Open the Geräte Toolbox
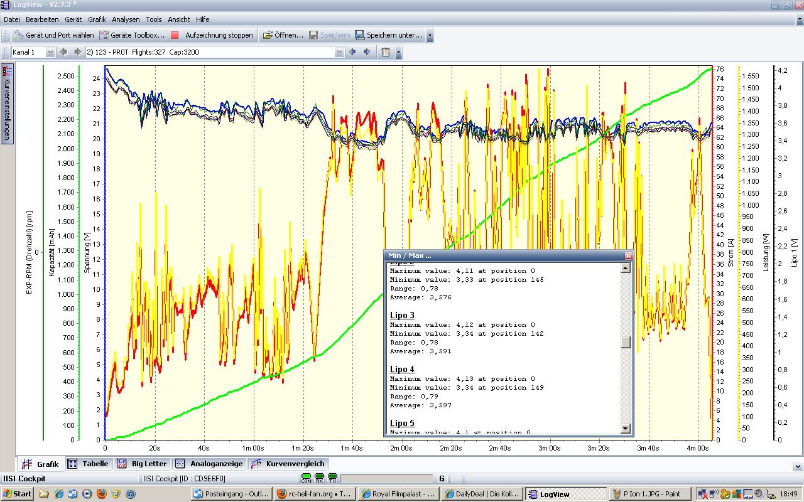This screenshot has height=502, width=804. coord(133,35)
